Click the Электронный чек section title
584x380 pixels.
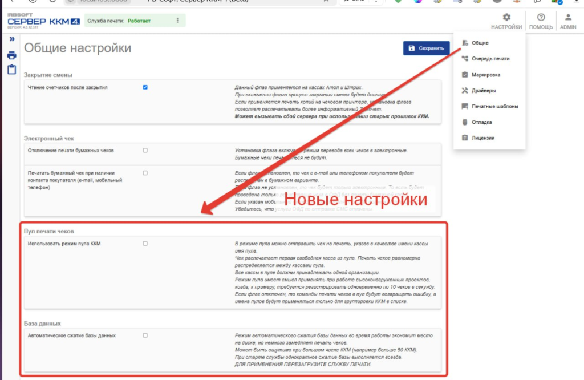49,138
